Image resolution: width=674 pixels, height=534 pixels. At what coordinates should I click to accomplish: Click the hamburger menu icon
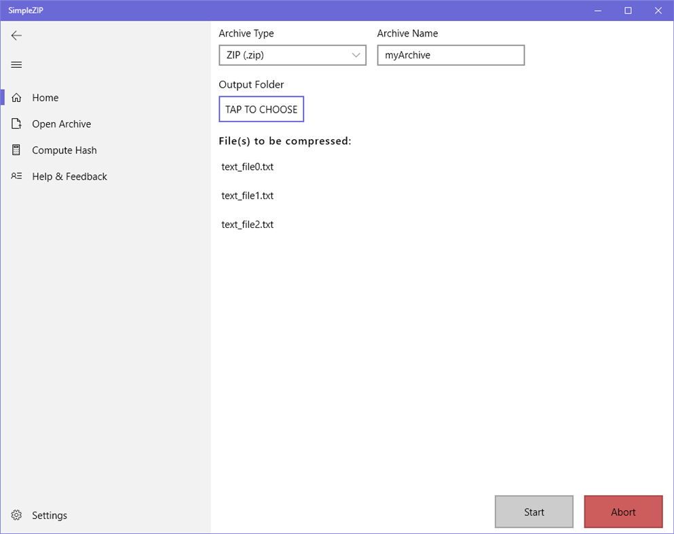click(16, 64)
